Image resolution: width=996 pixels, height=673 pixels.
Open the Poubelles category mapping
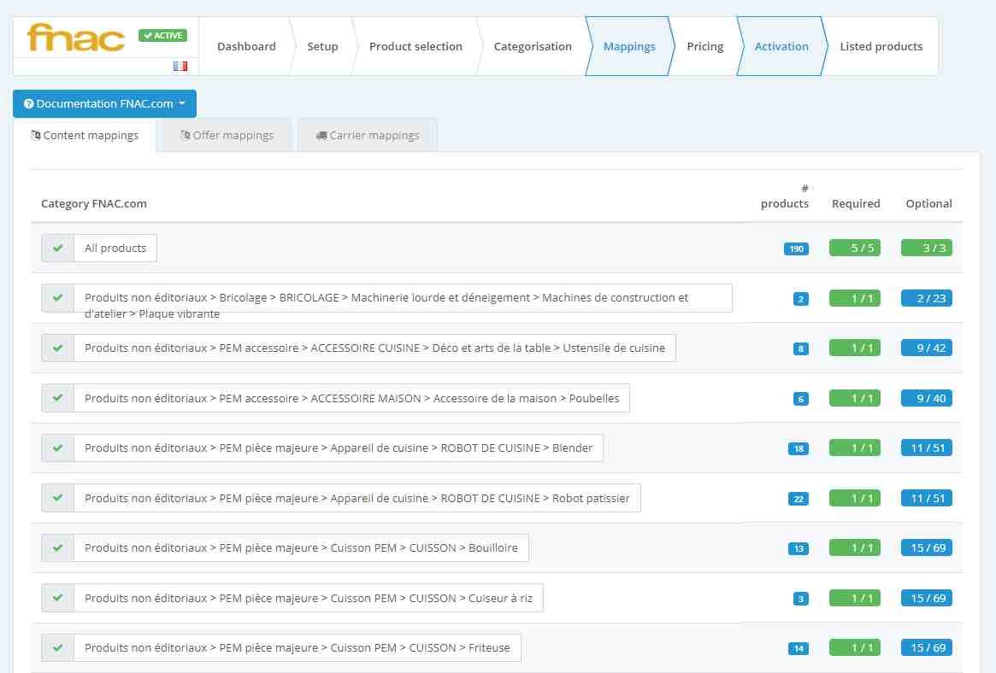pos(352,398)
